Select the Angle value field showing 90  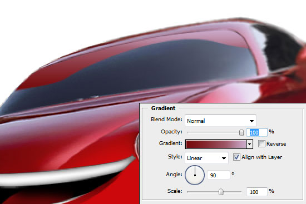[x=219, y=175]
